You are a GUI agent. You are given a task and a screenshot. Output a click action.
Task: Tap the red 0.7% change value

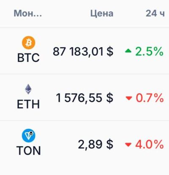[150, 98]
